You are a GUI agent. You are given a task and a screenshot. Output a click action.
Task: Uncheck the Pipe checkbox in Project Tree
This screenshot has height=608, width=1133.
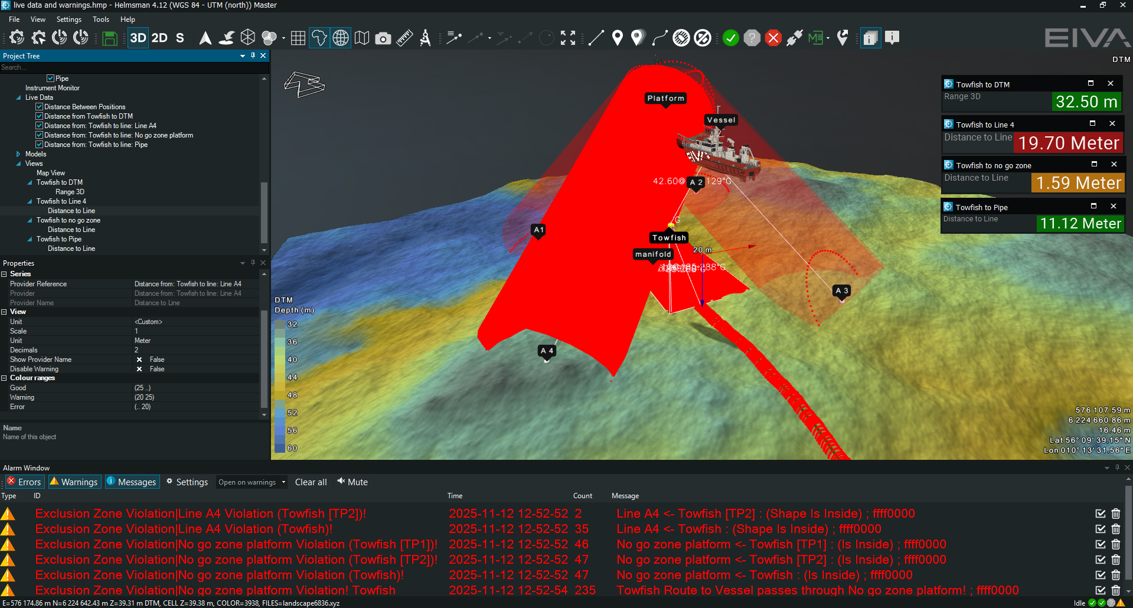click(x=51, y=79)
